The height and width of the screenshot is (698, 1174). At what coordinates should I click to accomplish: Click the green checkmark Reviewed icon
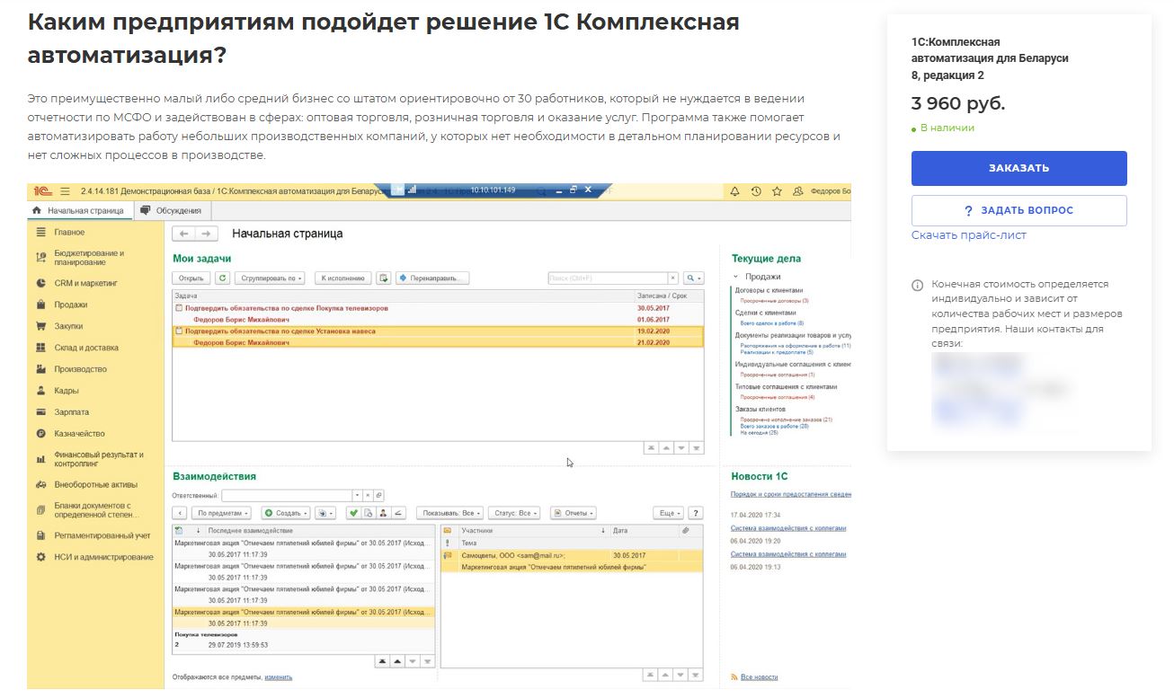(x=353, y=513)
